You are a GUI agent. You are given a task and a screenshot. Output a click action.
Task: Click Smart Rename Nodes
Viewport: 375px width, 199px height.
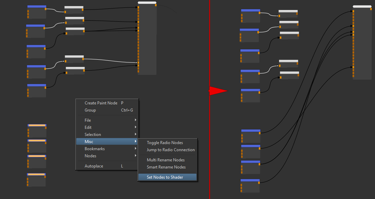click(x=166, y=167)
